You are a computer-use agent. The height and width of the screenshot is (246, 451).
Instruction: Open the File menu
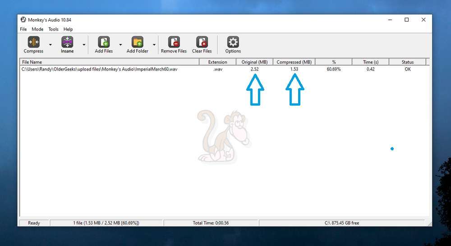(23, 29)
